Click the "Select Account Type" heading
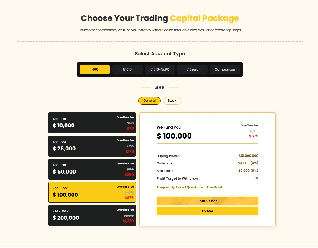318x248 pixels. 160,54
